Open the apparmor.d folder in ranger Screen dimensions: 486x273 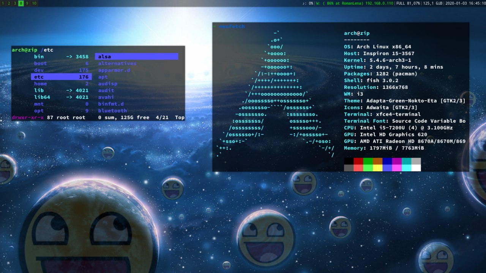pyautogui.click(x=114, y=70)
